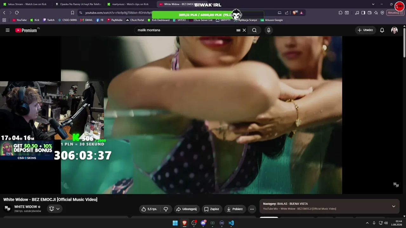Go back with browser back arrow
This screenshot has width=406, height=228.
[x=4, y=13]
